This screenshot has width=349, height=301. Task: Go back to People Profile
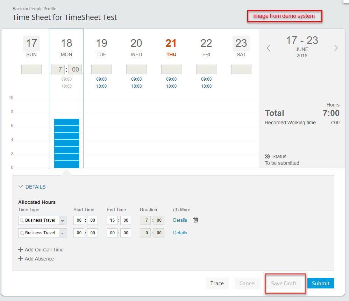(34, 9)
